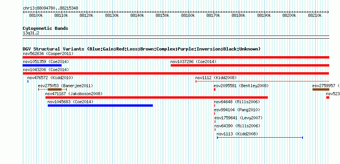Click the 88170k ruler tick label
The height and width of the screenshot is (164, 340).
(x=214, y=15)
